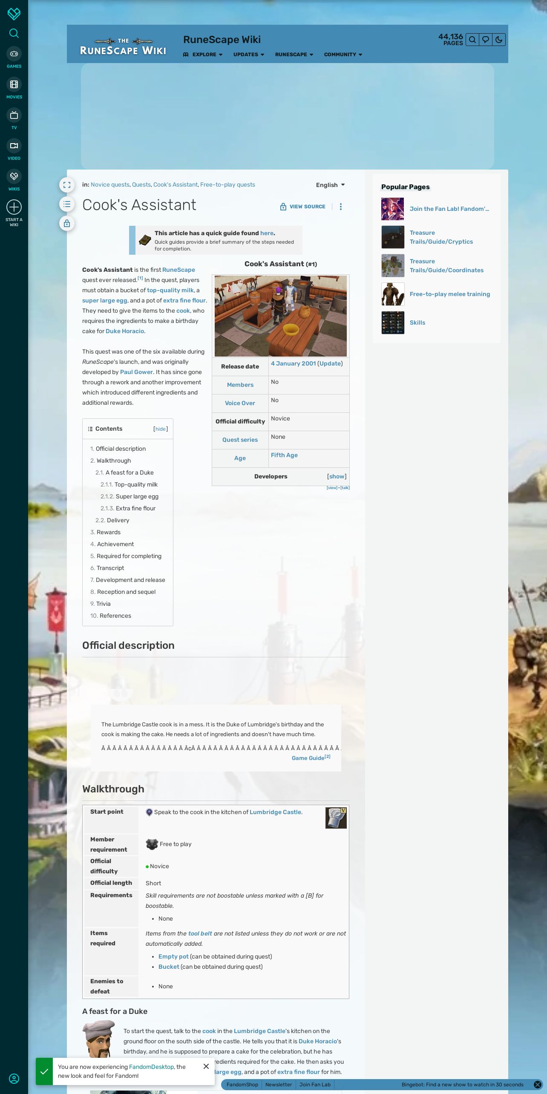547x1094 pixels.
Task: Click the infobox view link
Action: point(332,488)
